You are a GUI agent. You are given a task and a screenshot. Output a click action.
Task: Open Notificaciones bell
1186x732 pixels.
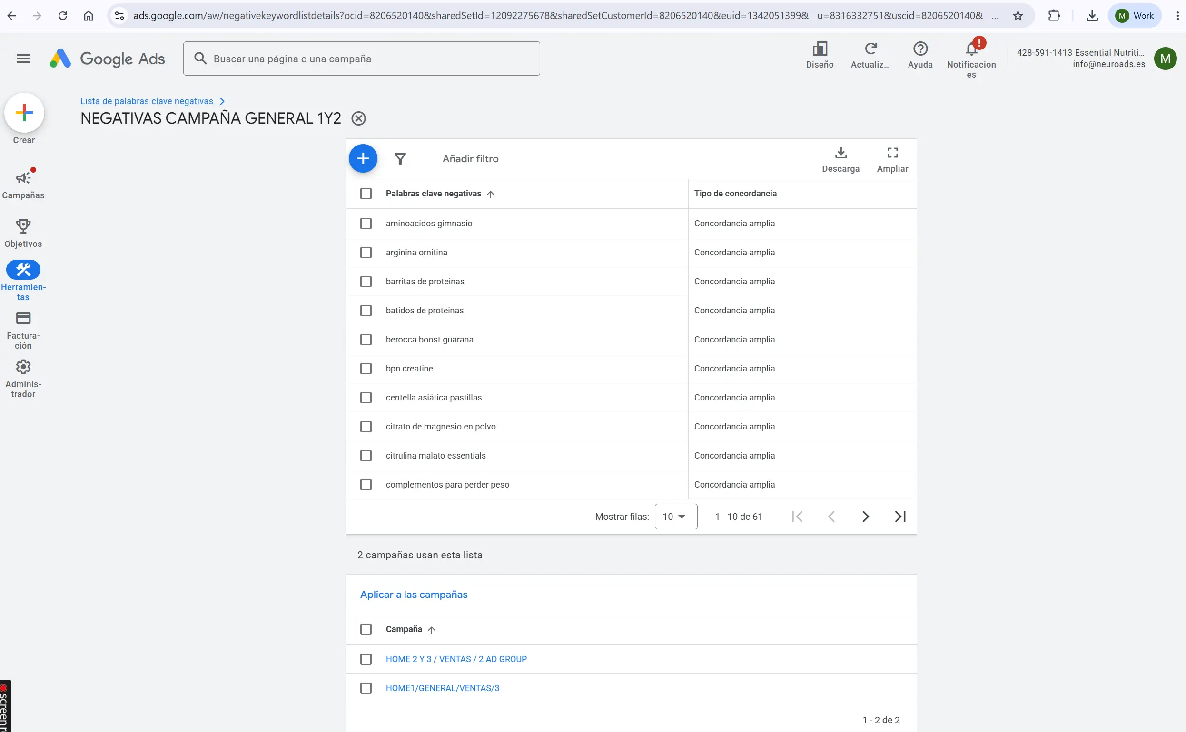(971, 57)
